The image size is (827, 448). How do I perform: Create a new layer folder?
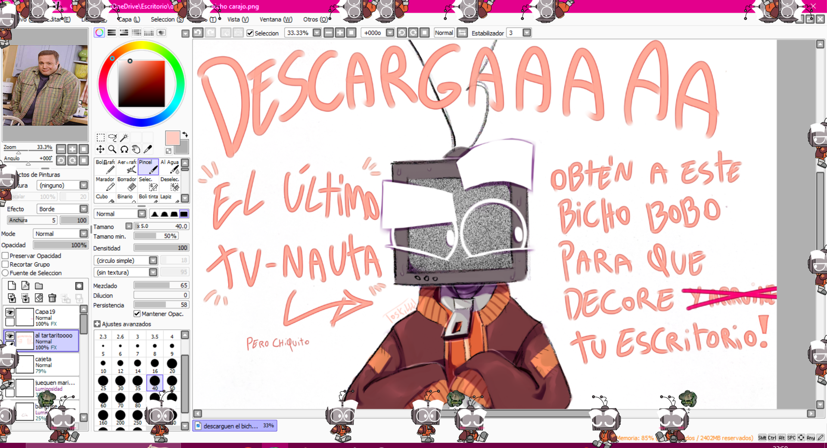[x=39, y=286]
